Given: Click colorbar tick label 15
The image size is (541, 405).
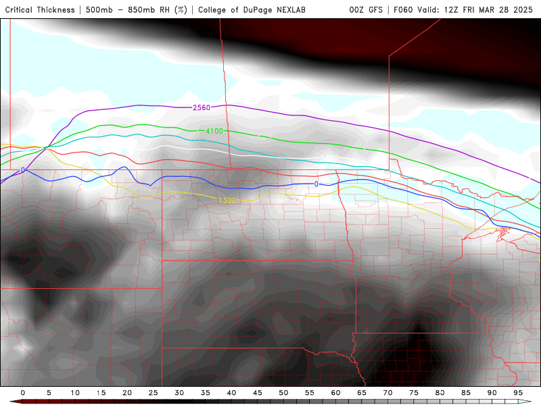Looking at the screenshot, I should point(101,393).
